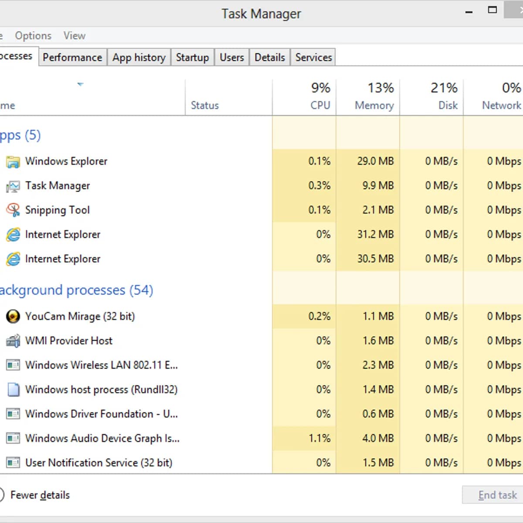Go to the Services tab
Image resolution: width=523 pixels, height=523 pixels.
(313, 58)
